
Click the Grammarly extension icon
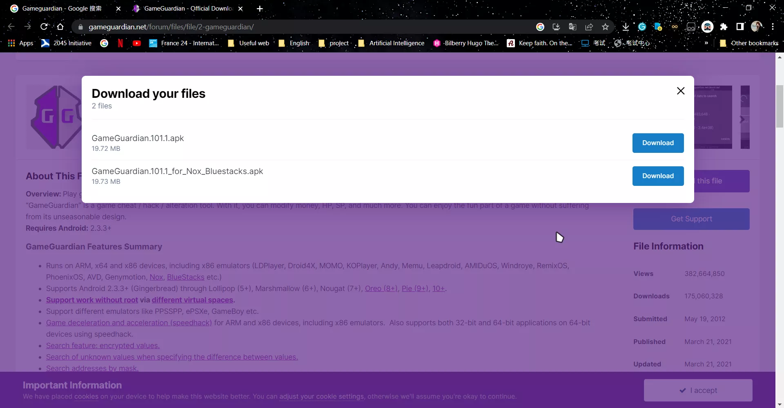click(642, 27)
